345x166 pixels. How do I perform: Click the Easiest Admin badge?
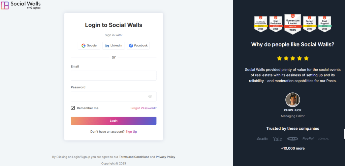coord(309,24)
